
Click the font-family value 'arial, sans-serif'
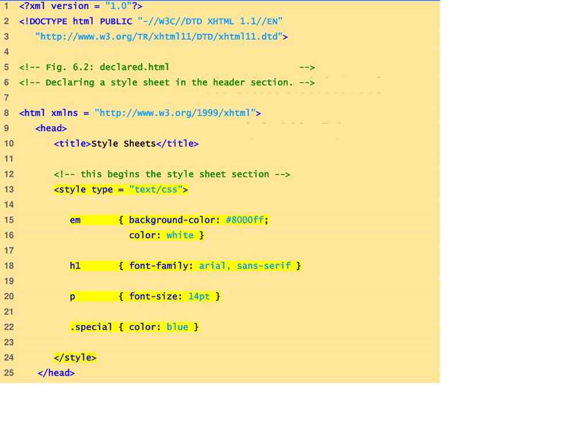pyautogui.click(x=245, y=266)
